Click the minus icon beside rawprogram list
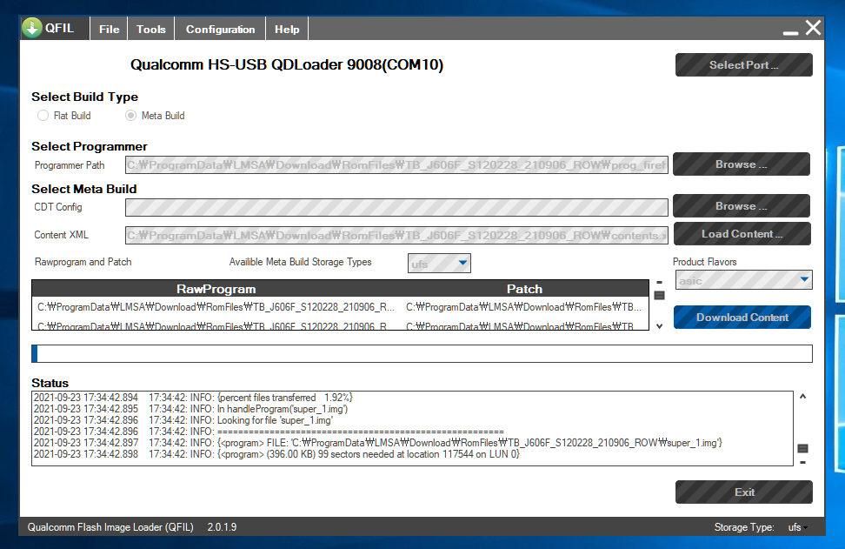The width and height of the screenshot is (845, 549). [659, 282]
